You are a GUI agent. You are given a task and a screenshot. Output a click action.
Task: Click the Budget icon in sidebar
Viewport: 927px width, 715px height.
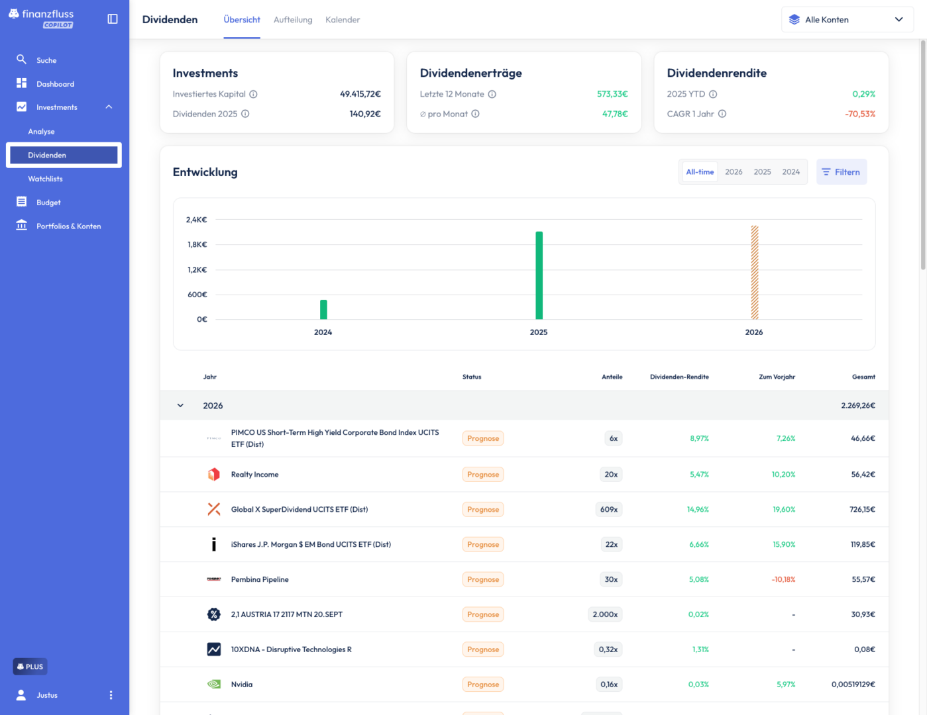pos(21,202)
